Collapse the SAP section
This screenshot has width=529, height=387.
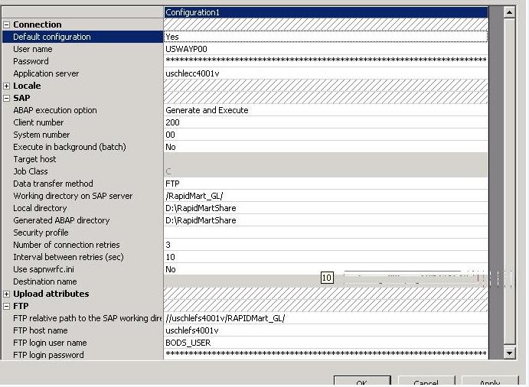point(6,99)
